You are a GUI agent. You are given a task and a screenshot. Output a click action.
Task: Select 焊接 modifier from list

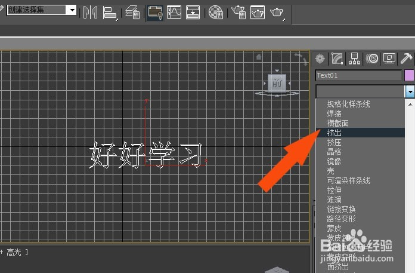[x=335, y=114]
